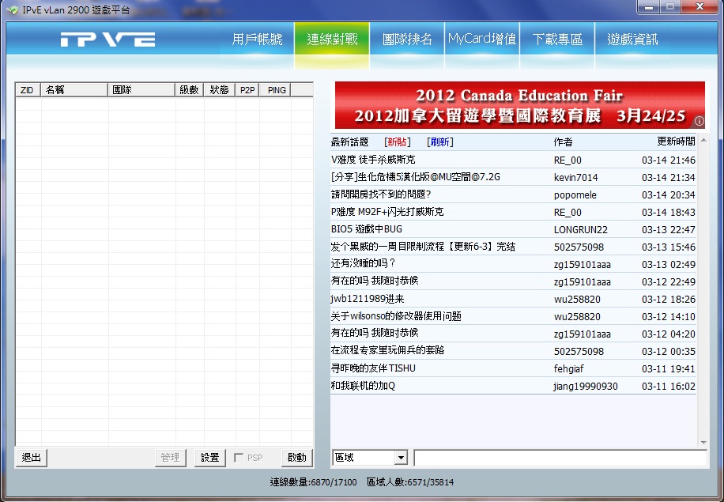The image size is (724, 502).
Task: Click the topic list scroll down arrow
Action: [703, 442]
